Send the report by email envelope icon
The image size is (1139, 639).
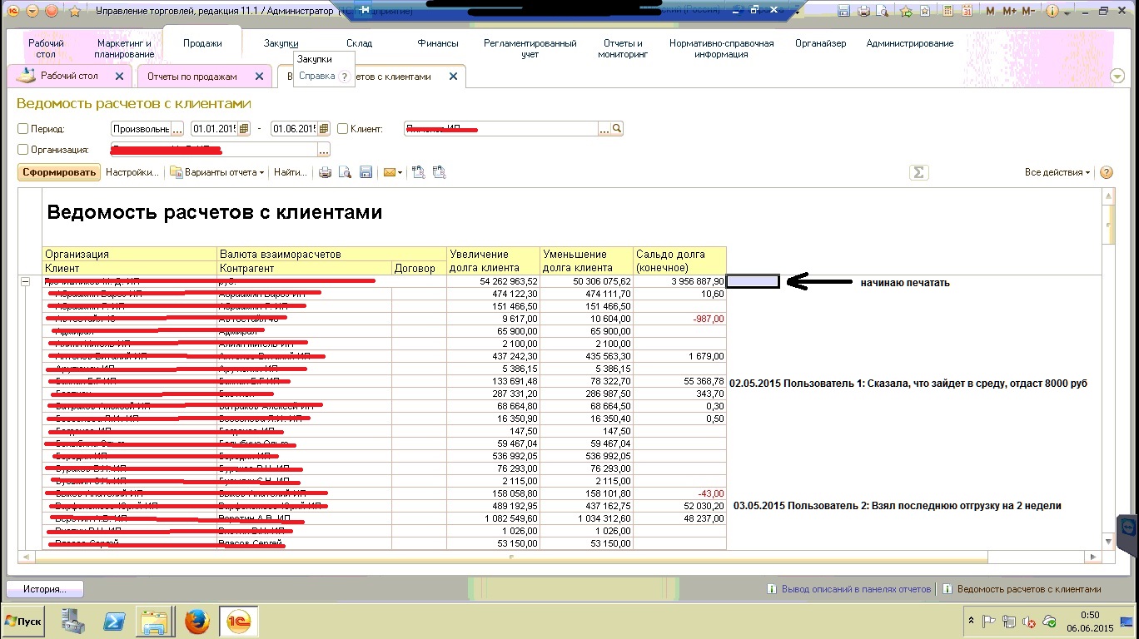tap(389, 172)
